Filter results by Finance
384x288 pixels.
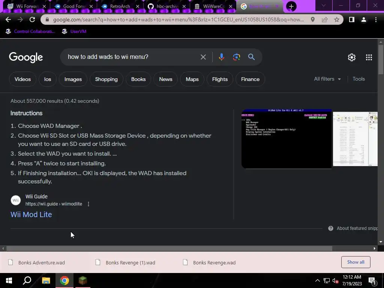250,79
